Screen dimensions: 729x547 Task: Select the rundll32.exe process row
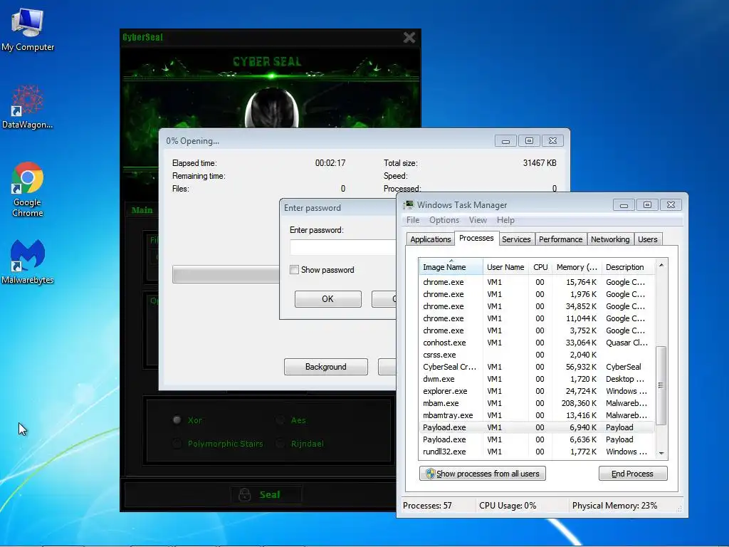536,451
